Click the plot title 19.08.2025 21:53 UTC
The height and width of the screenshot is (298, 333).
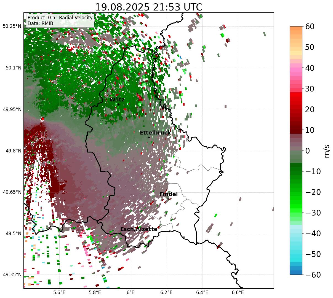click(148, 7)
